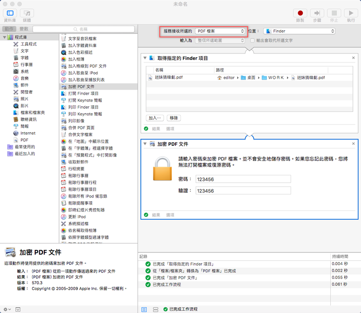This screenshot has width=361, height=313.
Task: Click the 密碼 password field
Action: [x=243, y=179]
